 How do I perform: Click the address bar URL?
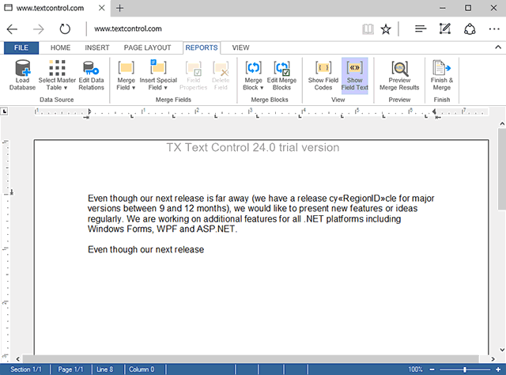click(128, 28)
